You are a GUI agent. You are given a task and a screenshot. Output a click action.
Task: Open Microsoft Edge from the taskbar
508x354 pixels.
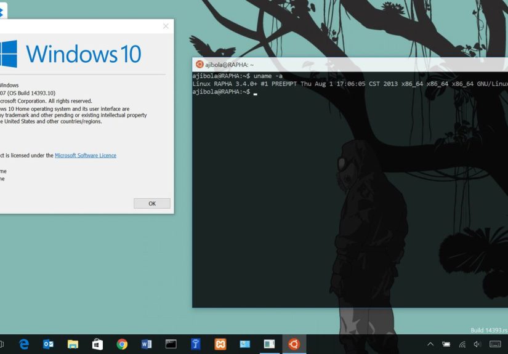[x=24, y=344]
